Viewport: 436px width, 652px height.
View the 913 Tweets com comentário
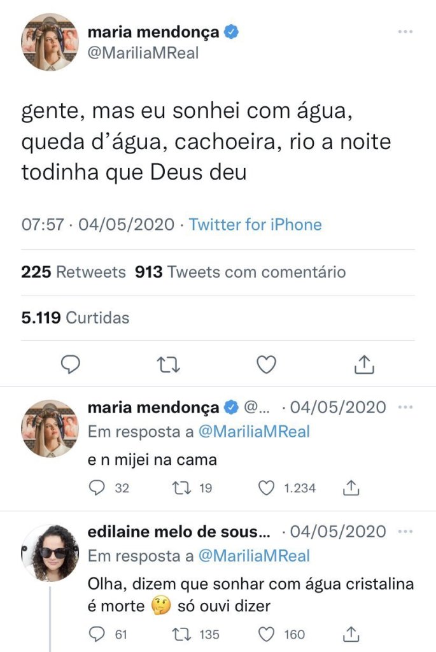[241, 273]
